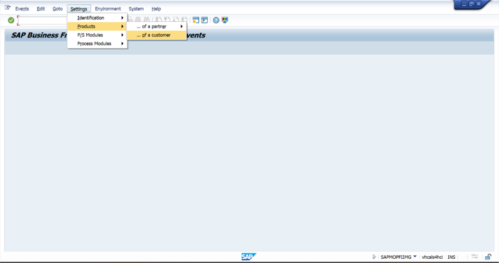The height and width of the screenshot is (263, 499).
Task: Open the window menu icon left of Events
Action: tap(8, 8)
